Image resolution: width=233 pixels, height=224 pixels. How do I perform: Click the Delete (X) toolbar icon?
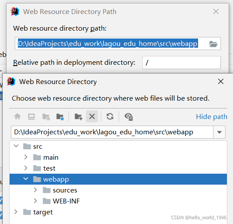[92, 116]
